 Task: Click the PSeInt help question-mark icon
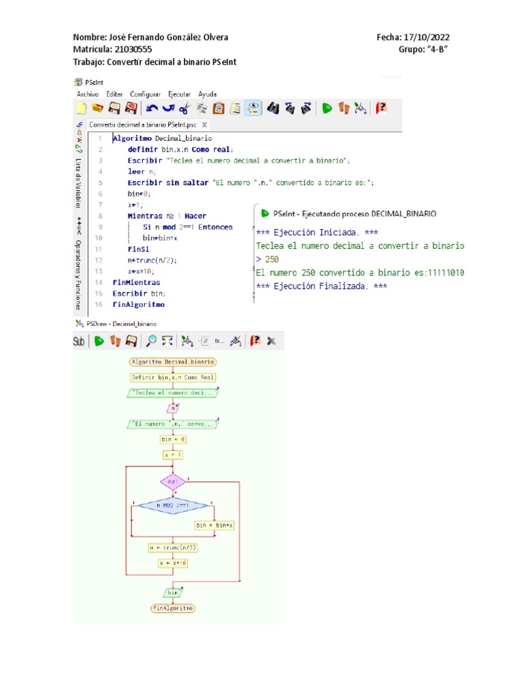[382, 108]
